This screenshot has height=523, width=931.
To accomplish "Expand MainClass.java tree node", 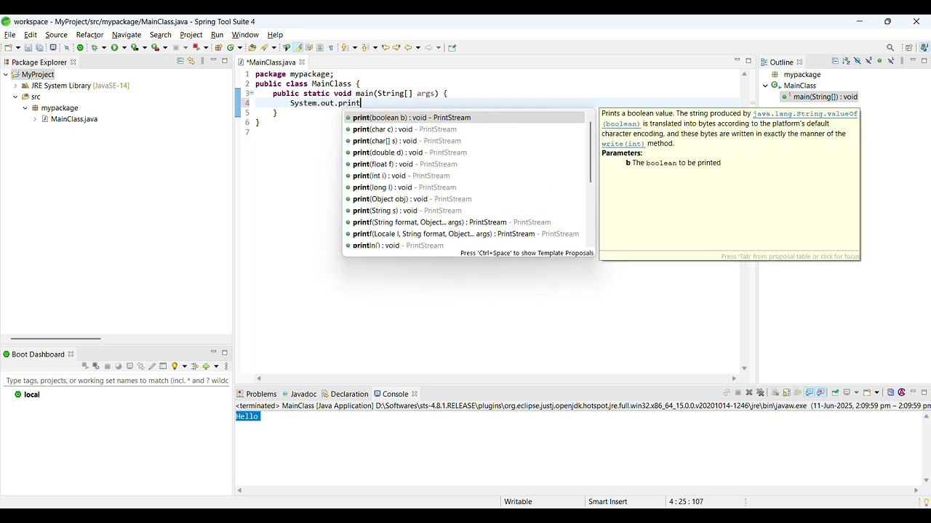I will coord(34,119).
